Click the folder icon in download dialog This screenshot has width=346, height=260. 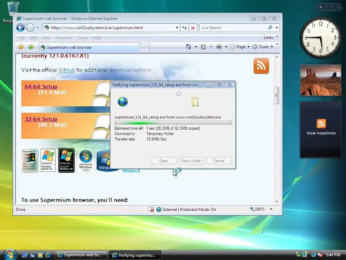[195, 102]
